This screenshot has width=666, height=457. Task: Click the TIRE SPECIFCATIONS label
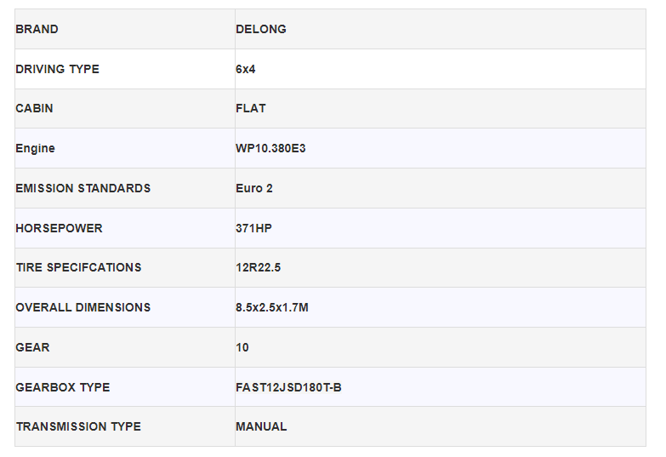click(x=78, y=267)
